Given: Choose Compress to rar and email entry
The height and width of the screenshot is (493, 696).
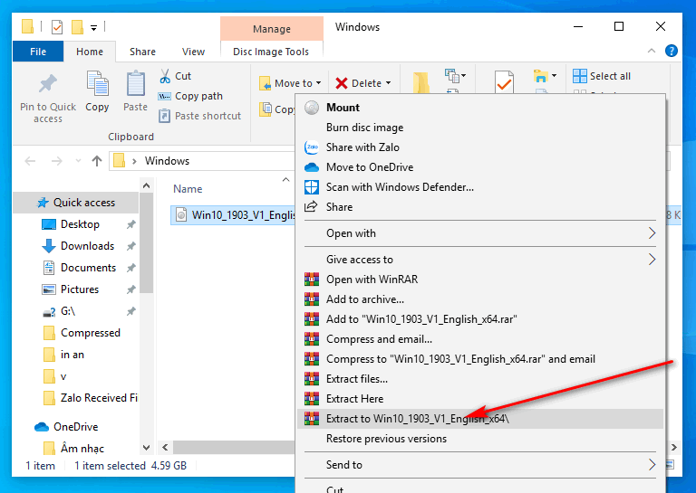Looking at the screenshot, I should [x=480, y=359].
